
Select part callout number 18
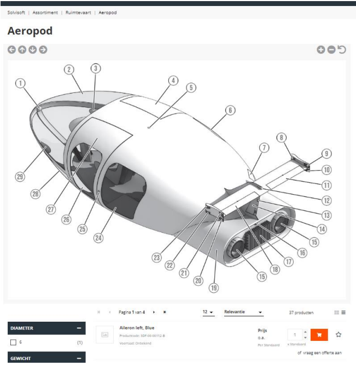point(275,270)
